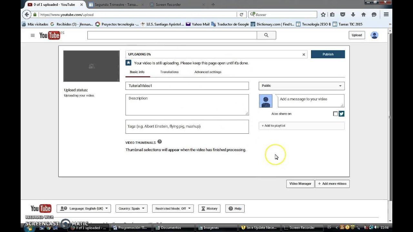This screenshot has height=232, width=413.
Task: Click the grey video preview thumbnail
Action: point(91,66)
